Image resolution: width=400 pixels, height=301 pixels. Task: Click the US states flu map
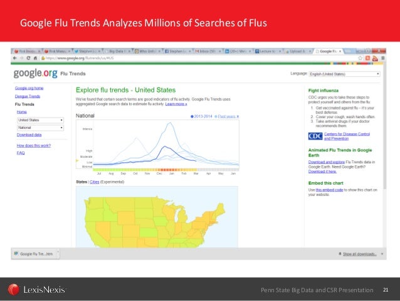(157, 217)
